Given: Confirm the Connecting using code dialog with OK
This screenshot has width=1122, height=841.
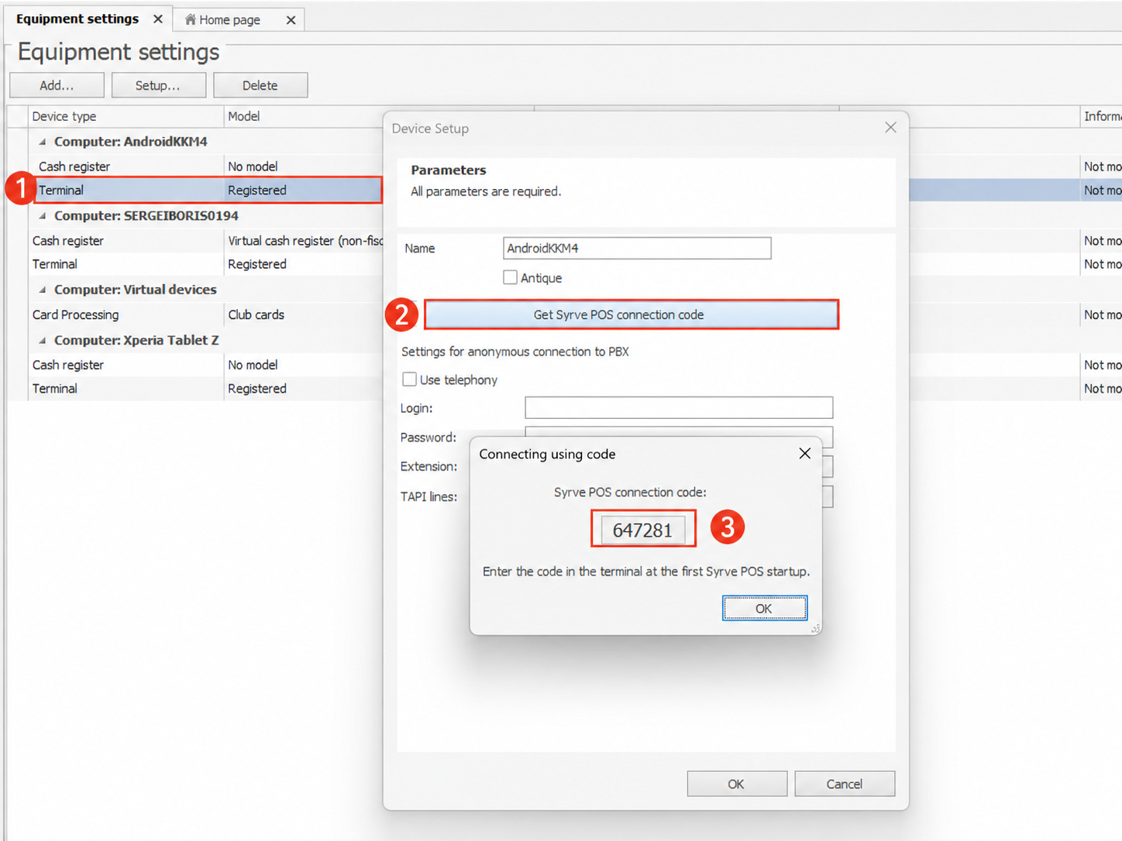Looking at the screenshot, I should [764, 608].
